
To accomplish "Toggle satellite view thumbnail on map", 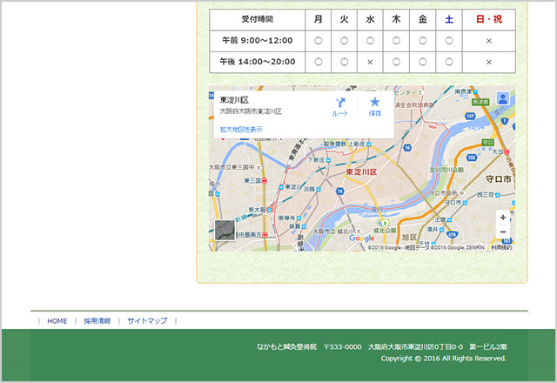I will tap(225, 230).
